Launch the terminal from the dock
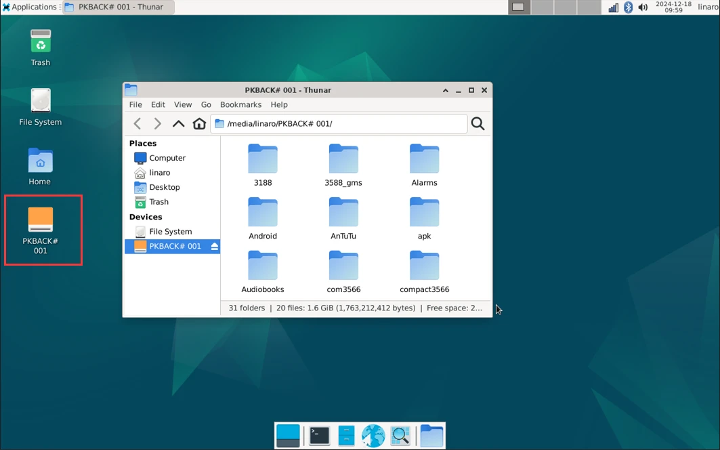This screenshot has height=450, width=720. 319,435
